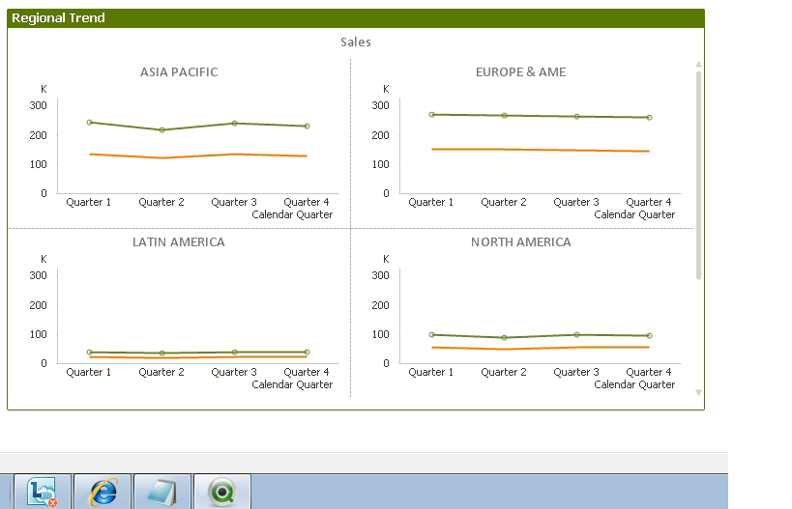
Task: Click the orange line in the Asia Pacific chart
Action: click(198, 156)
